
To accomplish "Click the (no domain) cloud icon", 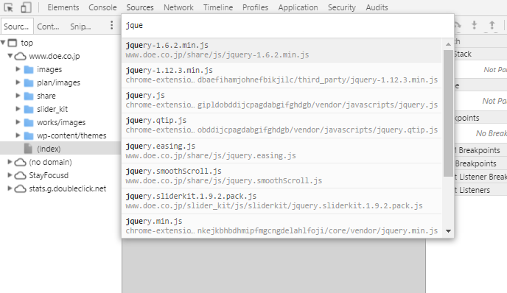I will tap(21, 162).
